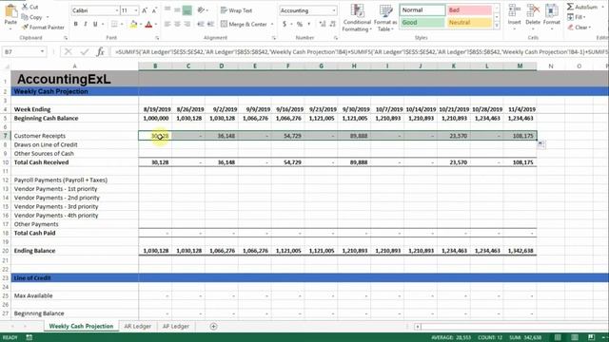Apply the dollar accounting number format
Image resolution: width=609 pixels, height=342 pixels.
pos(285,24)
